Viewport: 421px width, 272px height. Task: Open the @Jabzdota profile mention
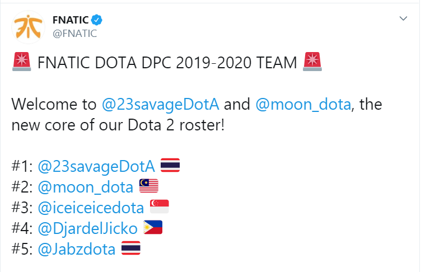[76, 249]
